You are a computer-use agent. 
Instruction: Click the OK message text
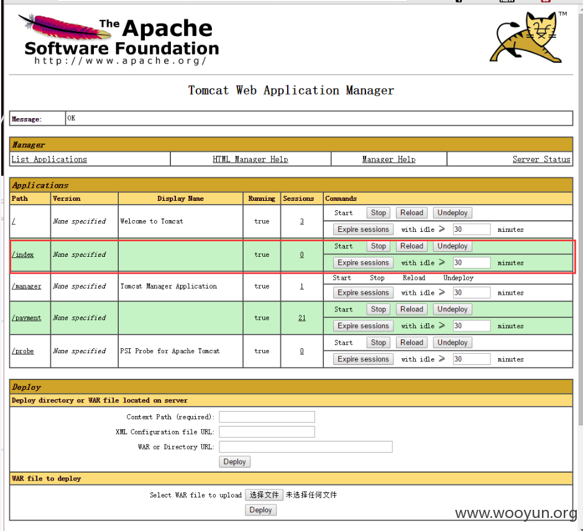[x=71, y=118]
